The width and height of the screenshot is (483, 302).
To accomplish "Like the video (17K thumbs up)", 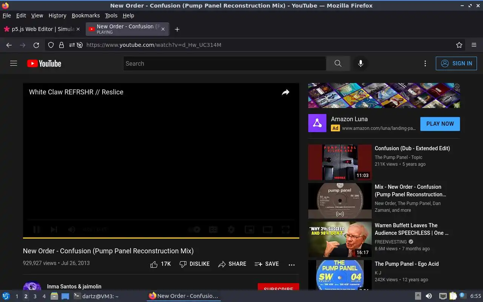I will [160, 264].
